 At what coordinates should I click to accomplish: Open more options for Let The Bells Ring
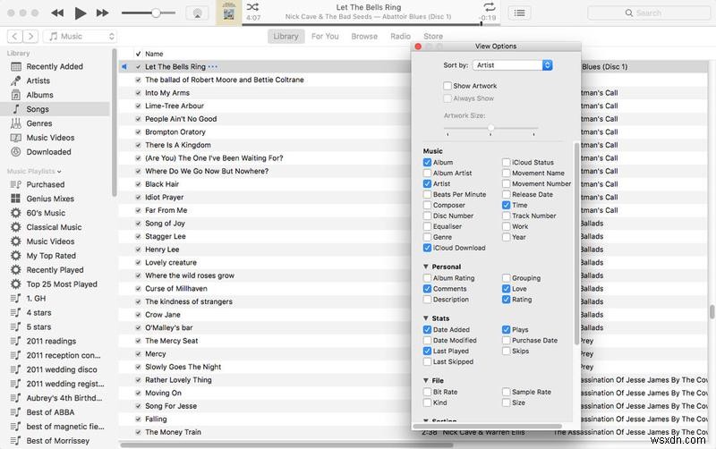213,66
